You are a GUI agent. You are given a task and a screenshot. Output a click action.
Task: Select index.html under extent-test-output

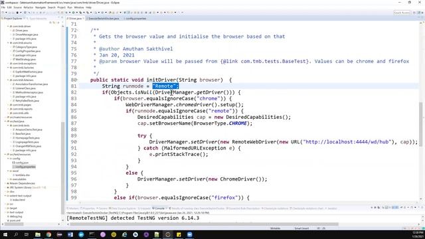19,200
